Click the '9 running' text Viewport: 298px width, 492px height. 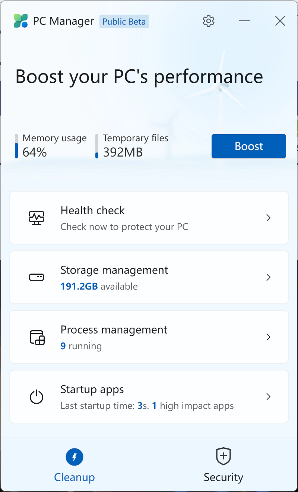point(81,346)
